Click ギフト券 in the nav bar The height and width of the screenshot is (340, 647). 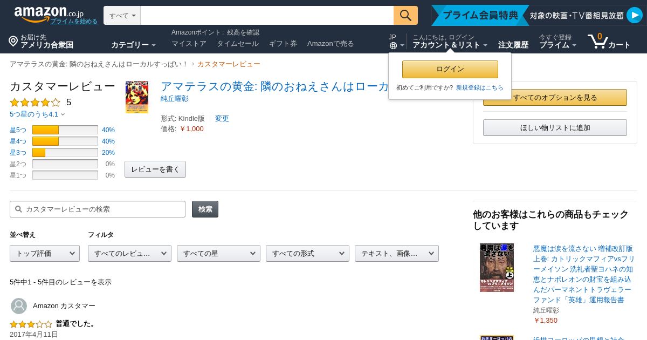[x=283, y=44]
